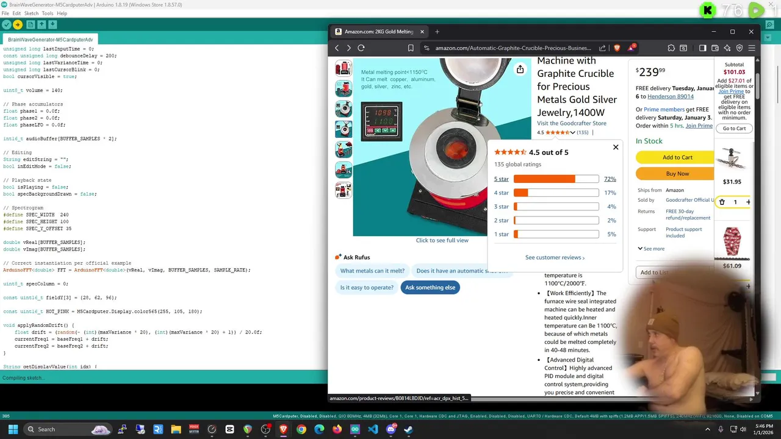Image resolution: width=781 pixels, height=439 pixels.
Task: Bookmark this page in the browser
Action: [411, 48]
